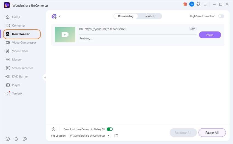The image size is (233, 144).
Task: Minimize the UniConverter window
Action: (x=214, y=4)
